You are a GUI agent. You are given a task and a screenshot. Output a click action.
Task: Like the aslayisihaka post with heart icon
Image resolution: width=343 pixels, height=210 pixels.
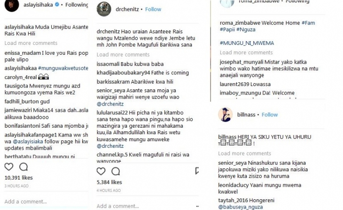pos(9,167)
